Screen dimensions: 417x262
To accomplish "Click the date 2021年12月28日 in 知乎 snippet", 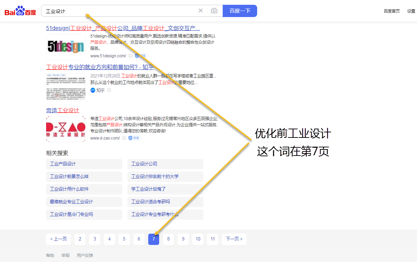I will [105, 76].
